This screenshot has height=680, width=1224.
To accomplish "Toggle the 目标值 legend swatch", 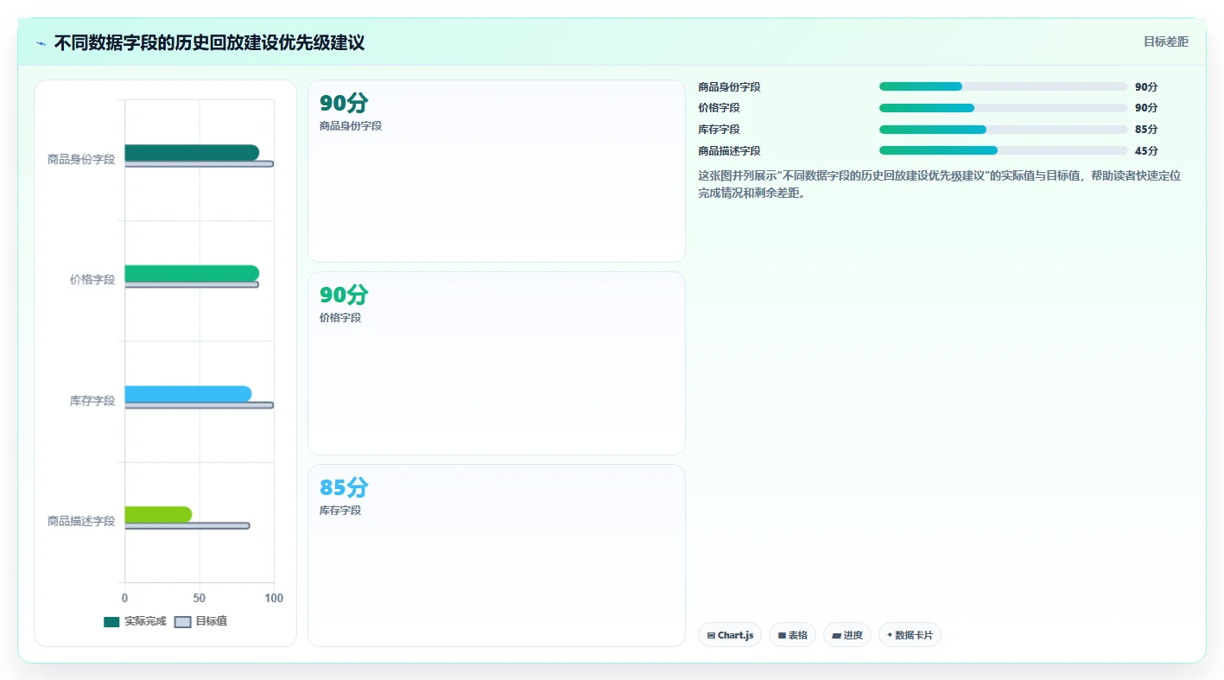I will pos(182,622).
